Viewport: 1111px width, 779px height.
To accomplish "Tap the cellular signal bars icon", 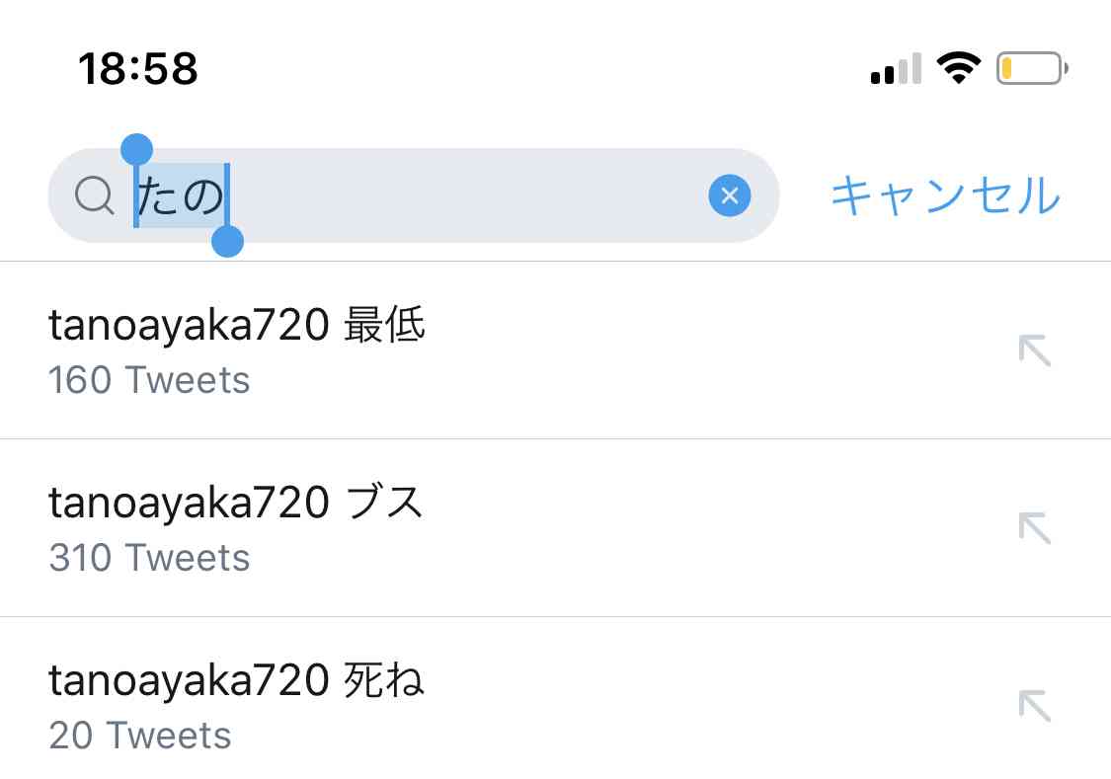I will 897,68.
